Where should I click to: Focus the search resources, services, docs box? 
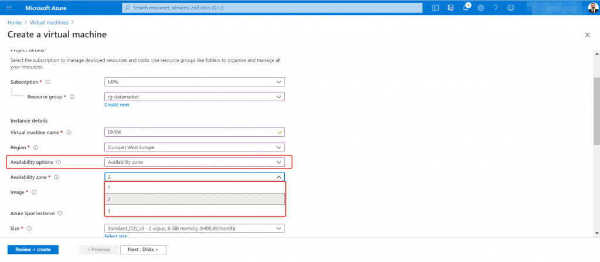pyautogui.click(x=272, y=8)
